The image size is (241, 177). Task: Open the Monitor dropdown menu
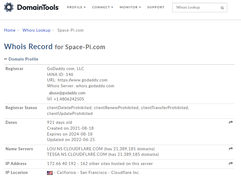click(130, 7)
